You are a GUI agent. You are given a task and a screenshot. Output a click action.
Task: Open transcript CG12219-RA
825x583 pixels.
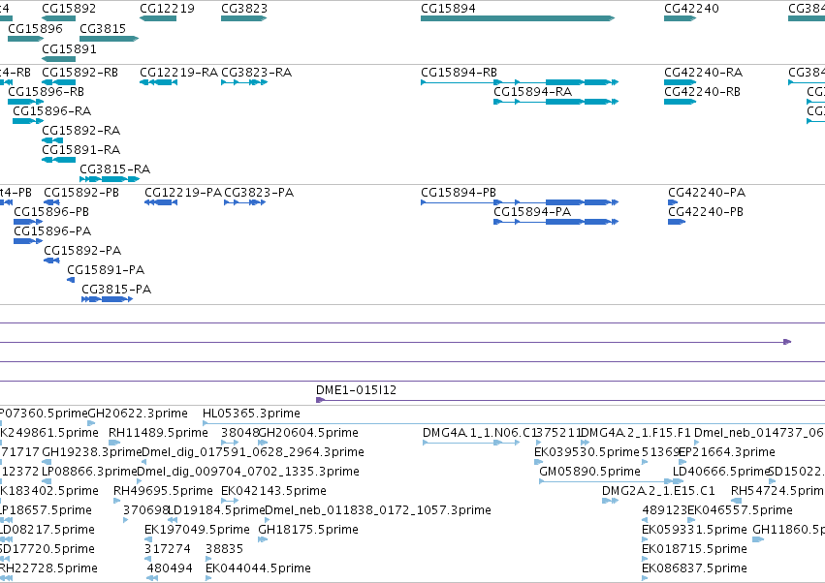pos(179,72)
